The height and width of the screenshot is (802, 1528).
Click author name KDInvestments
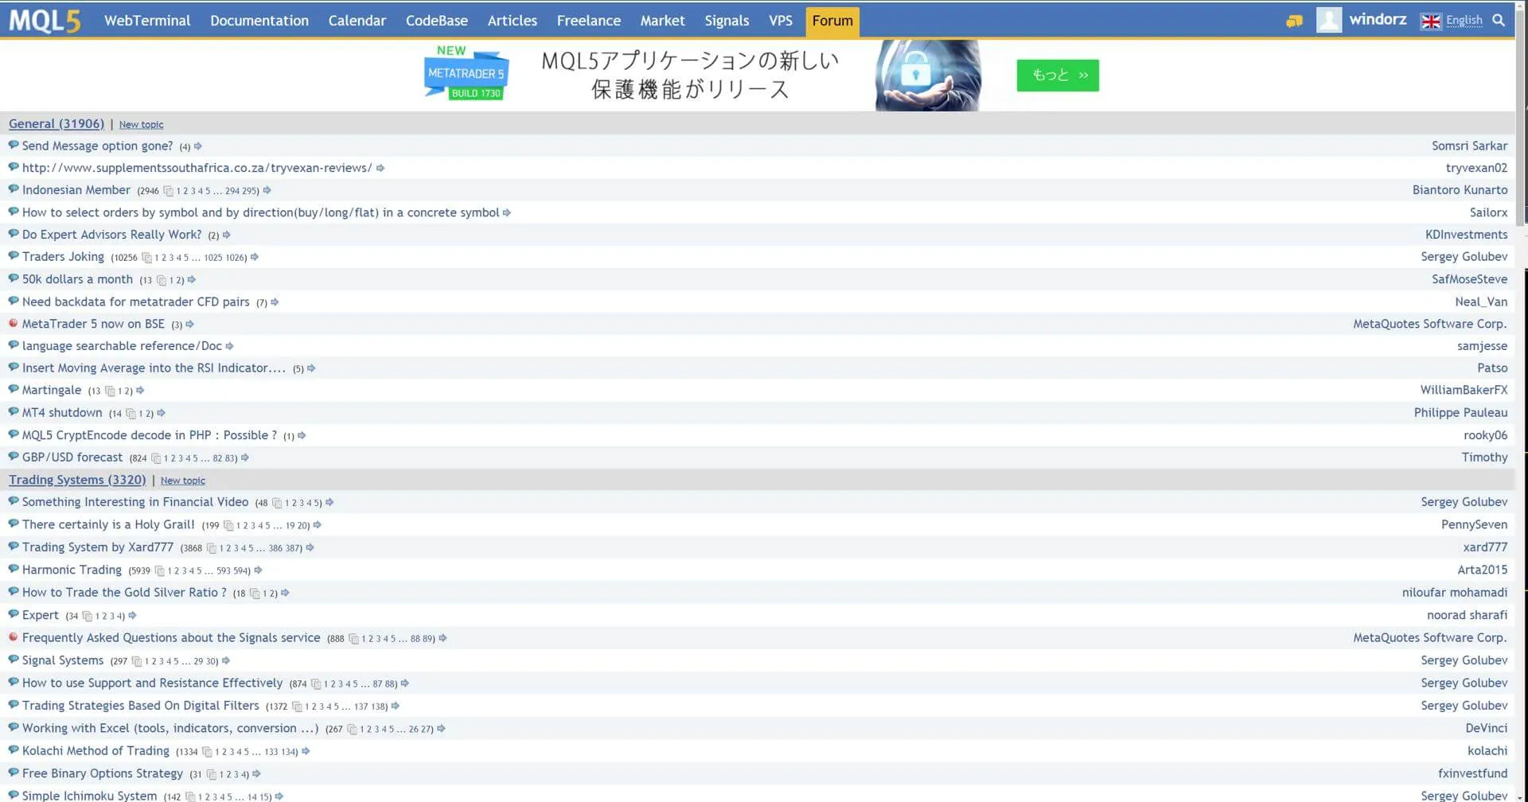tap(1466, 235)
